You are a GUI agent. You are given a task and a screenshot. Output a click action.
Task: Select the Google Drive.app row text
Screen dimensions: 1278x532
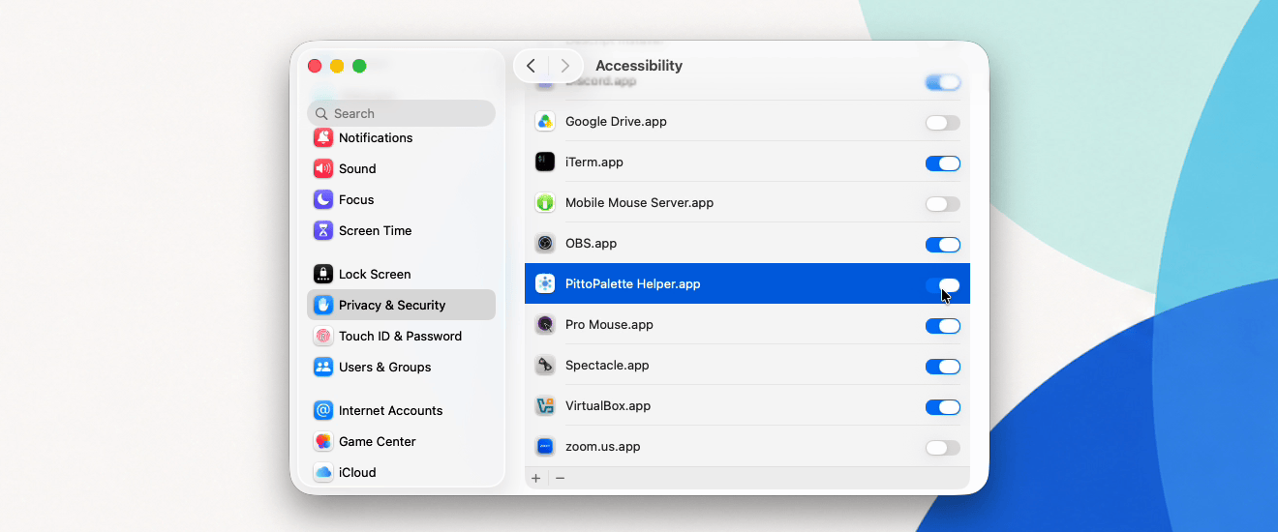tap(616, 122)
